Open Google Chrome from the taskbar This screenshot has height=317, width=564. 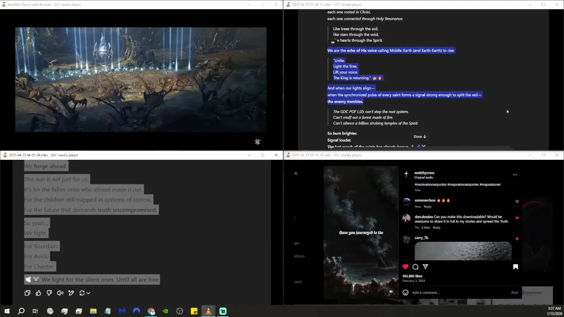(x=151, y=311)
